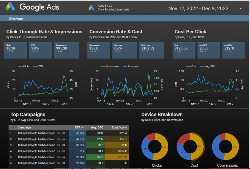Toggle the Cost legend entry
Viewport: 250px width, 169px height.
pos(191,66)
